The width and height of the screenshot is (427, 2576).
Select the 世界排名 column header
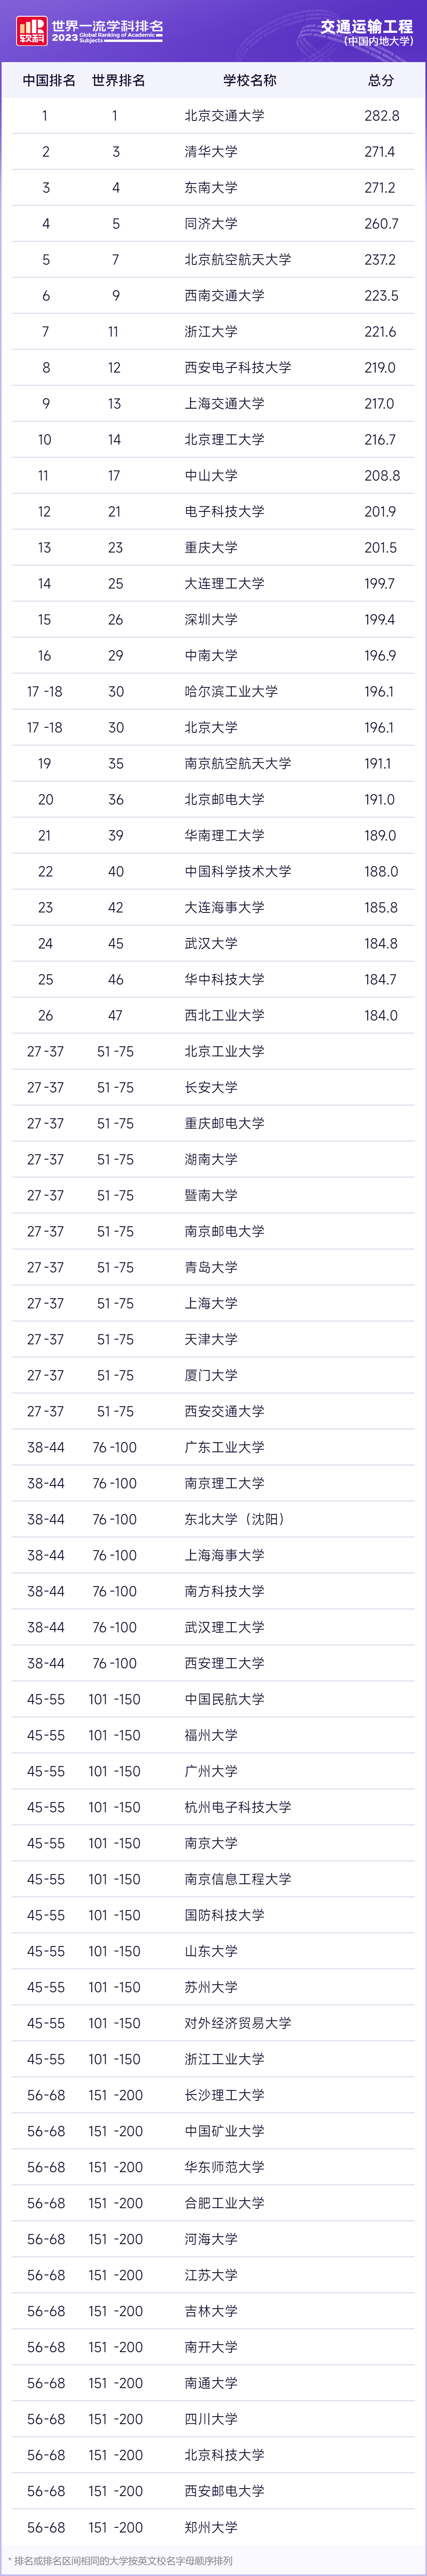click(118, 80)
